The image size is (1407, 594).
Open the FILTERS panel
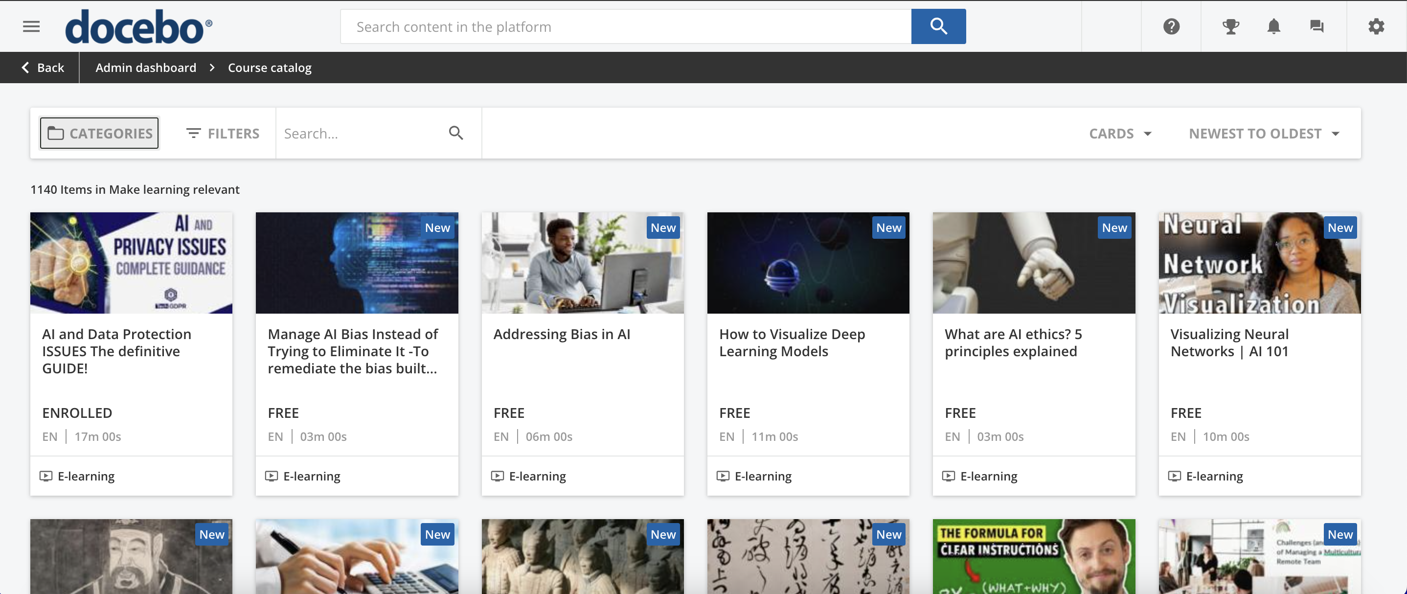222,134
